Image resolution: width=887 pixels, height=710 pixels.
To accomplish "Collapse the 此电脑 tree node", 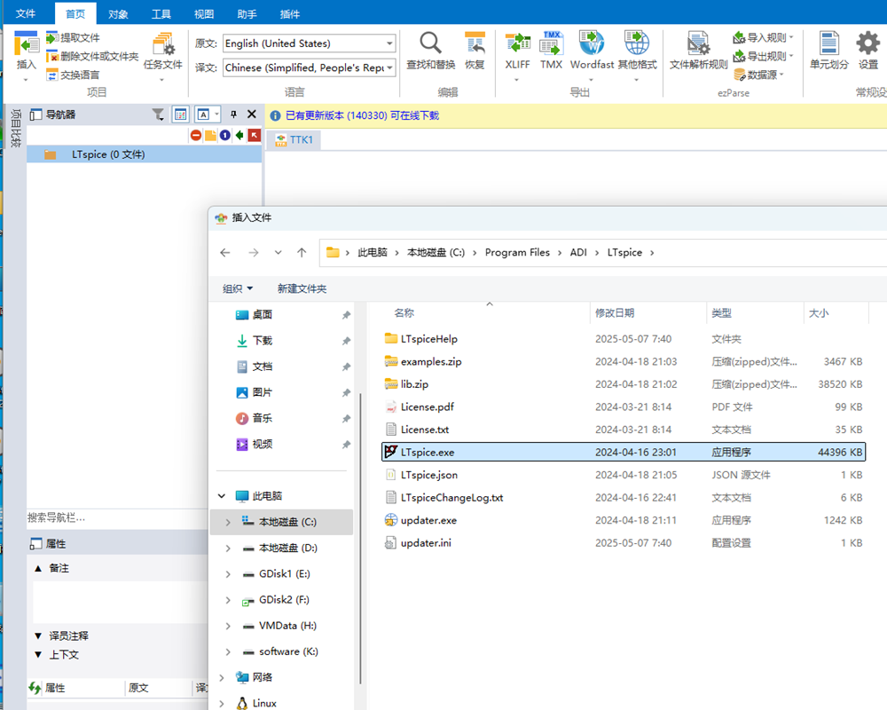I will point(222,496).
